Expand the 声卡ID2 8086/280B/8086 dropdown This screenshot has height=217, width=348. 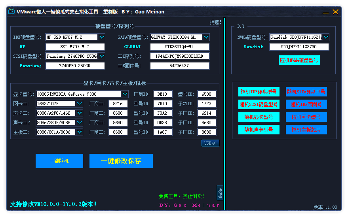coord(80,123)
